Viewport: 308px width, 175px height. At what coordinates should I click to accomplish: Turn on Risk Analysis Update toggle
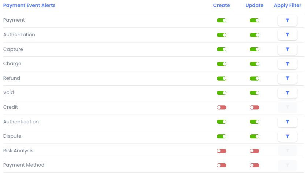255,151
